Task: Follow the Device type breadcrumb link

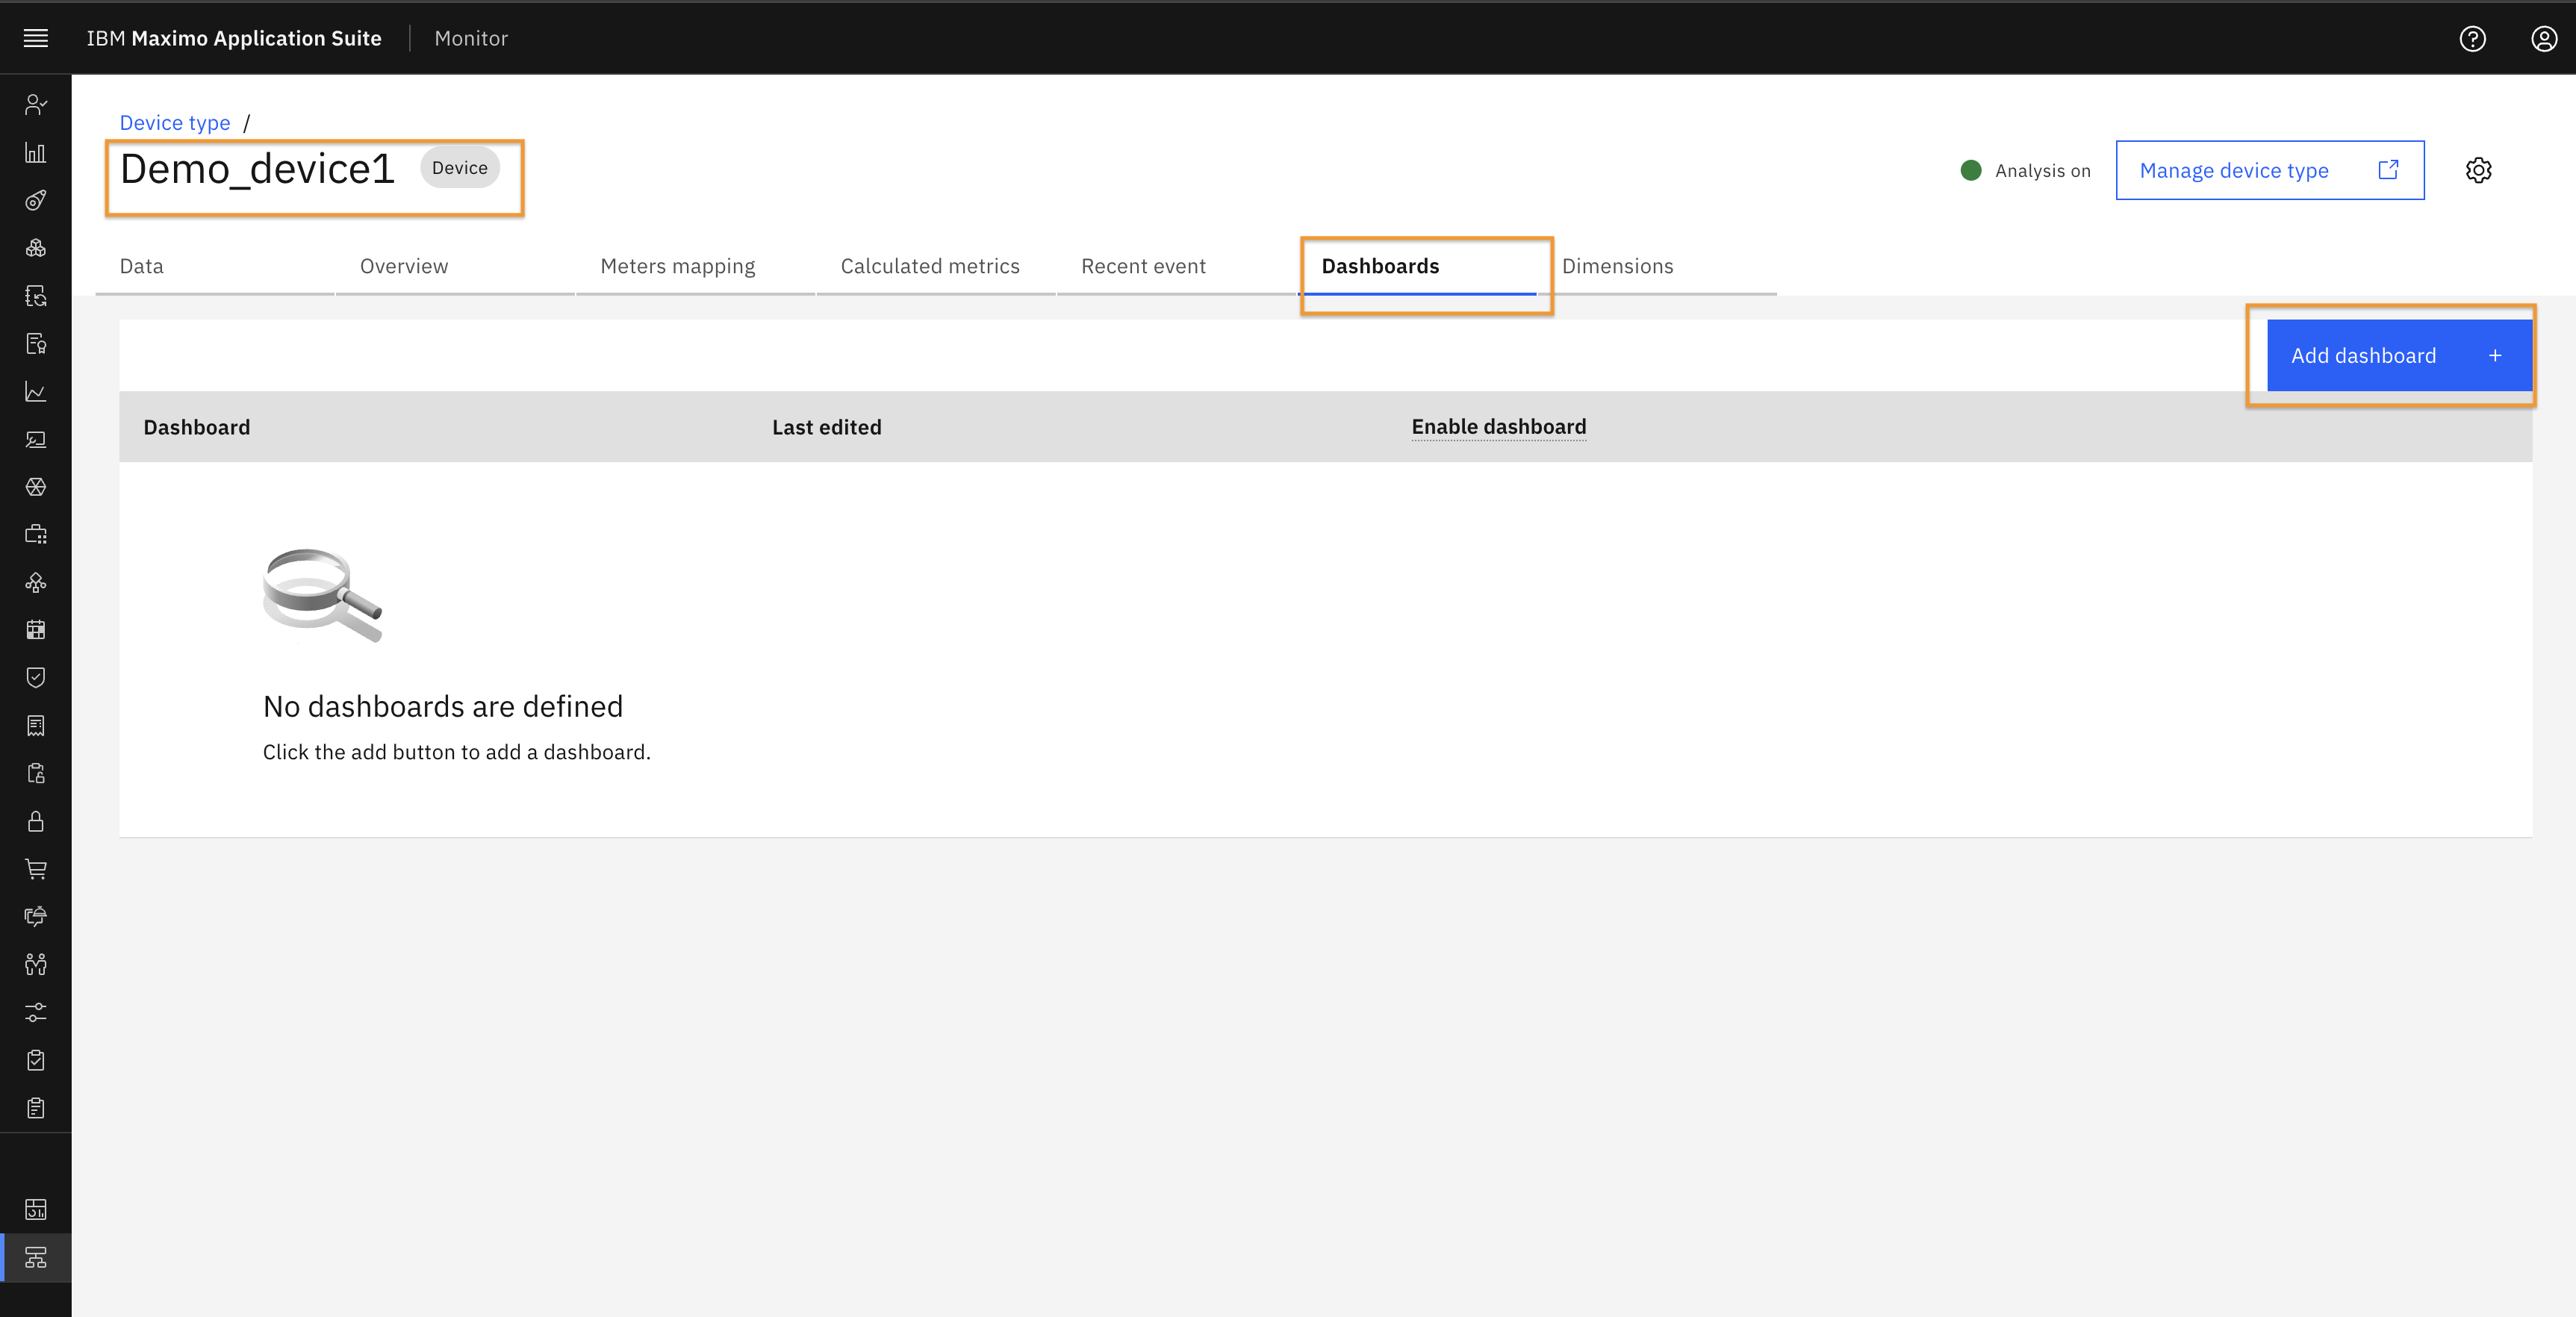Action: click(x=175, y=122)
